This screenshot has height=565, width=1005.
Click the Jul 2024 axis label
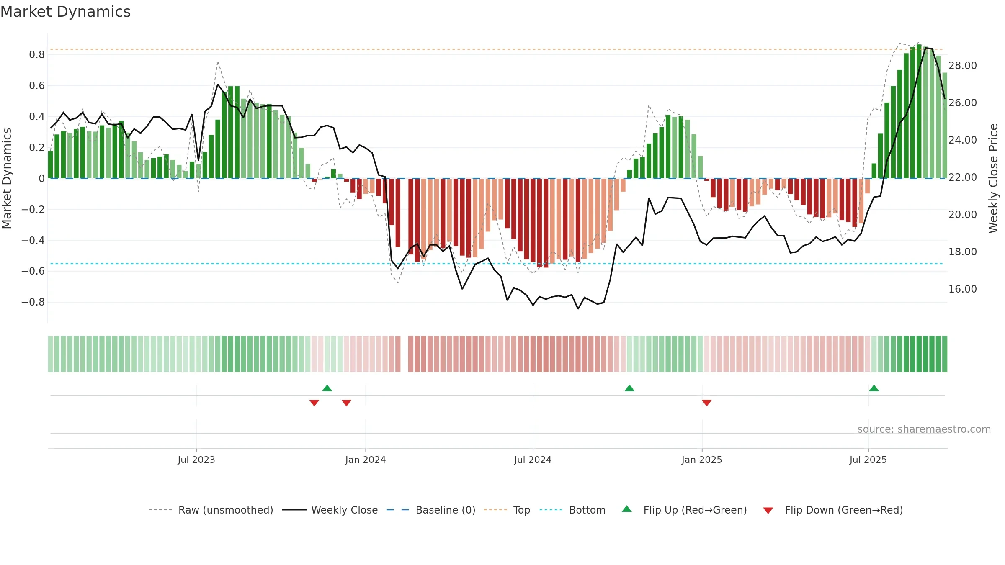click(x=533, y=460)
